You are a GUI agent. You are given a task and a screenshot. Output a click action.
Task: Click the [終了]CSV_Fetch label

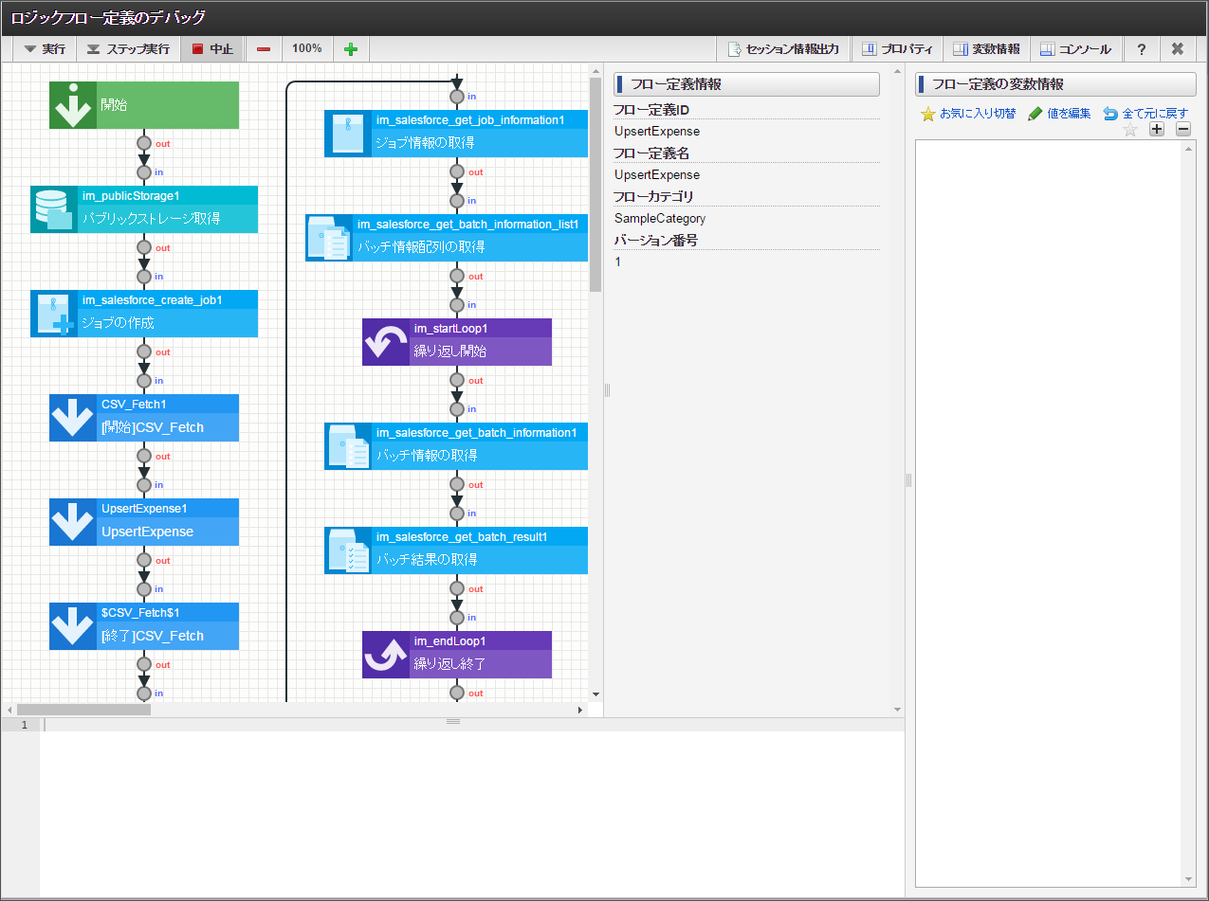pos(153,636)
